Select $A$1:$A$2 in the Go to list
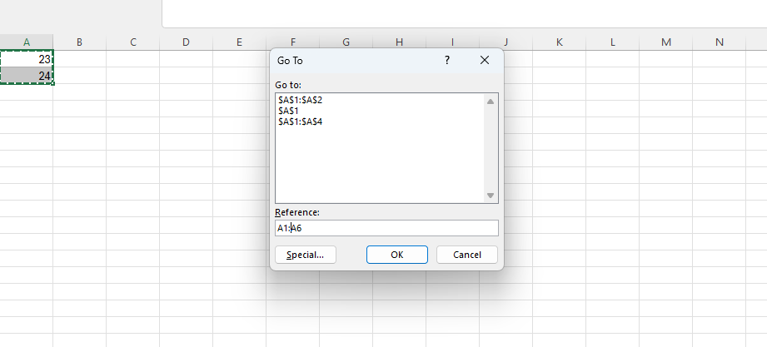767x347 pixels. (301, 100)
